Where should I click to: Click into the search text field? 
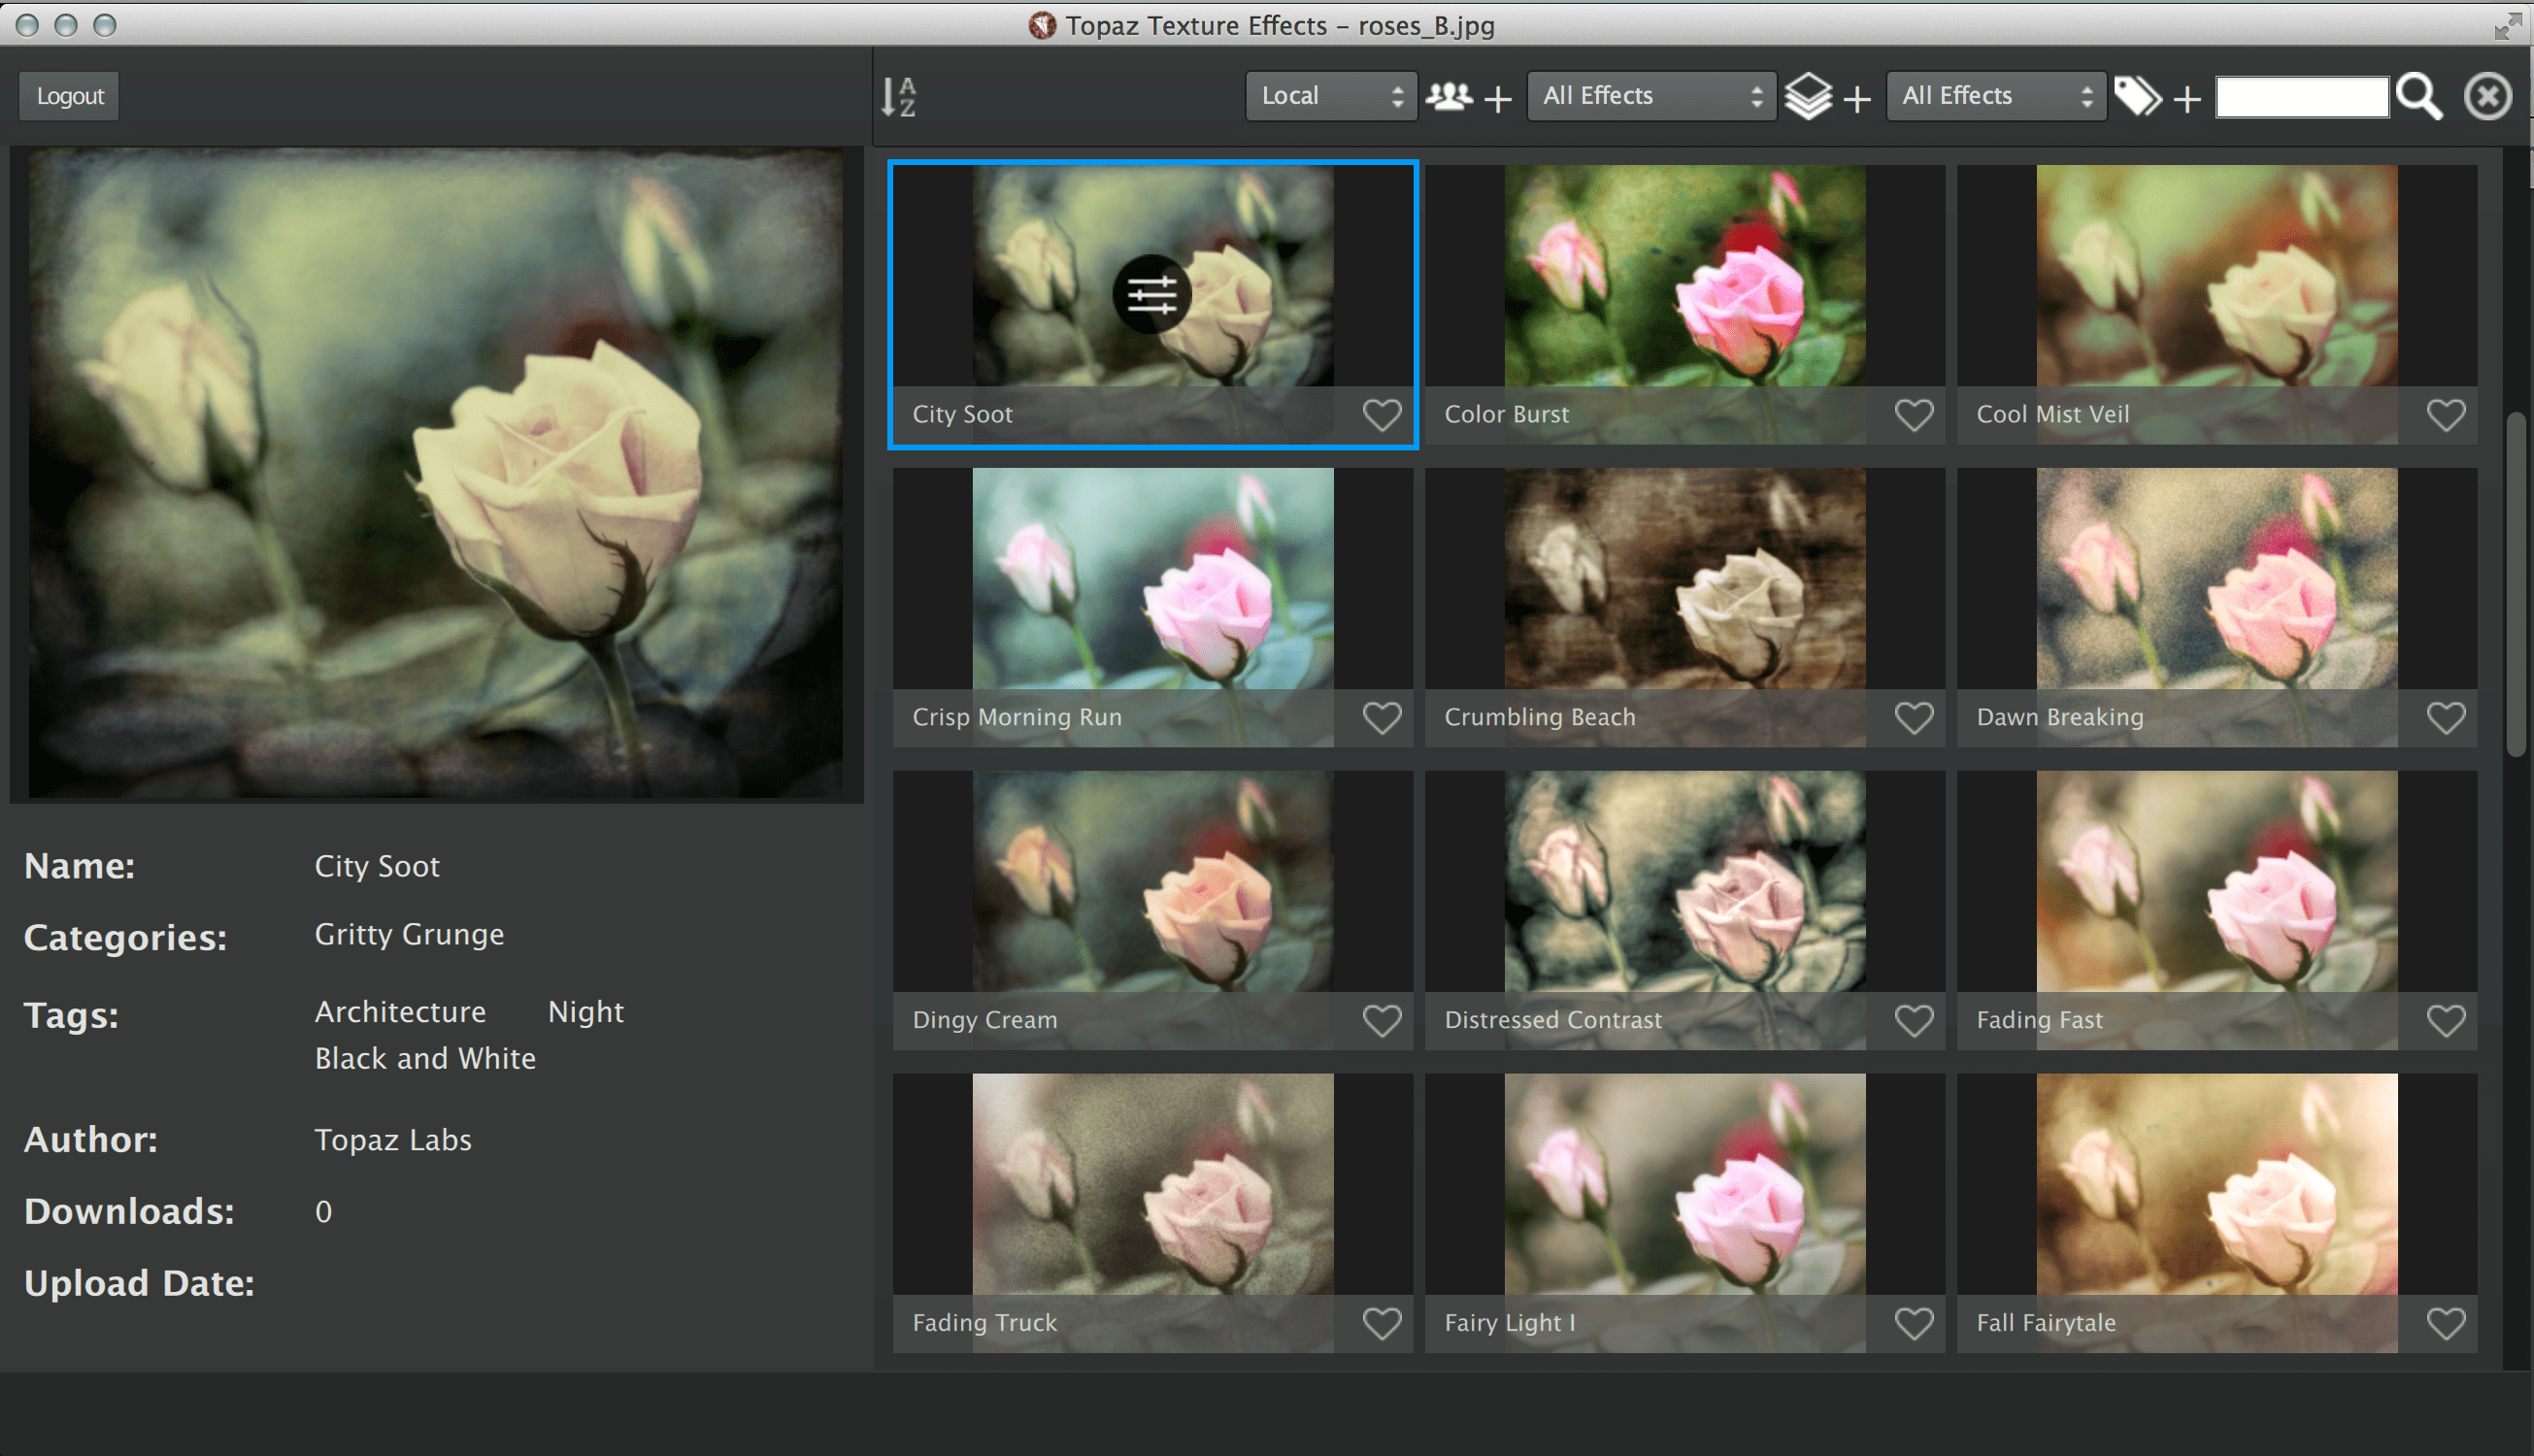pos(2301,97)
